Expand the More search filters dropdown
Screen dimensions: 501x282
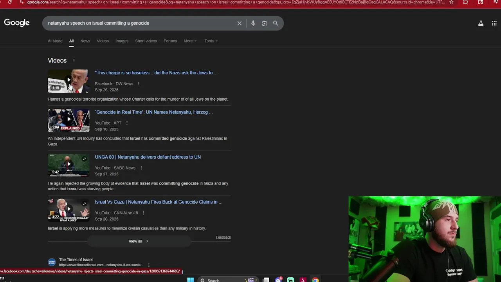[190, 41]
